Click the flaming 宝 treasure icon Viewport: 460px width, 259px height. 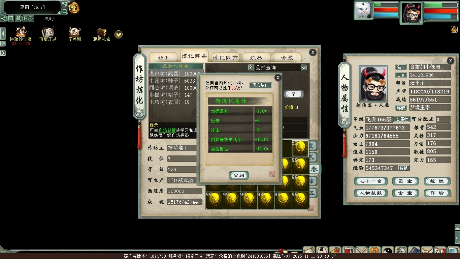tap(74, 7)
